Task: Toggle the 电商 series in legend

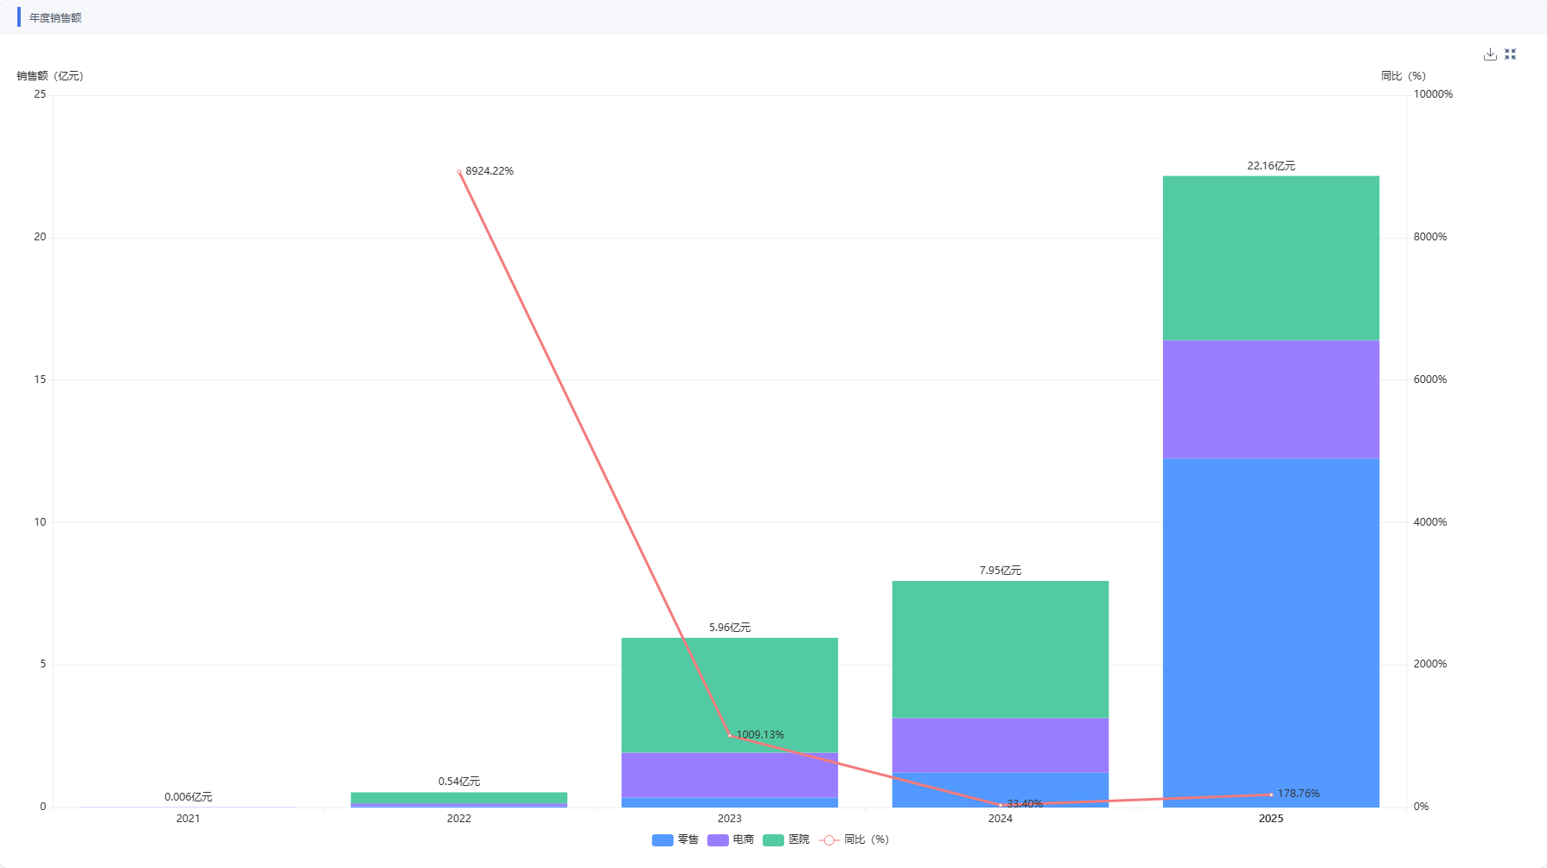Action: 731,839
